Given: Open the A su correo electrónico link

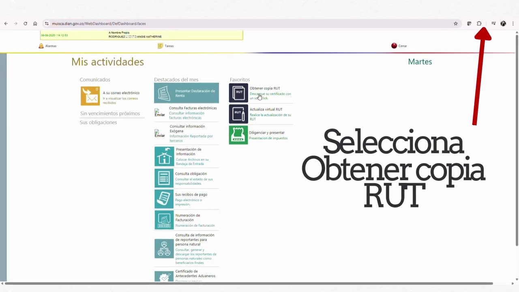Looking at the screenshot, I should point(121,93).
